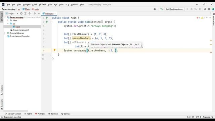The height and width of the screenshot is (121, 215).
Task: Collapse the src folder
Action: tap(8, 24)
